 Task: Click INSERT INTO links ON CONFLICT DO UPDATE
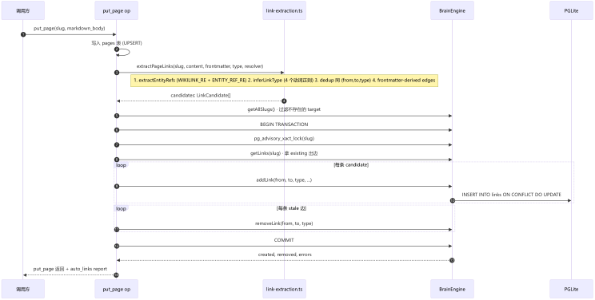tap(511, 195)
